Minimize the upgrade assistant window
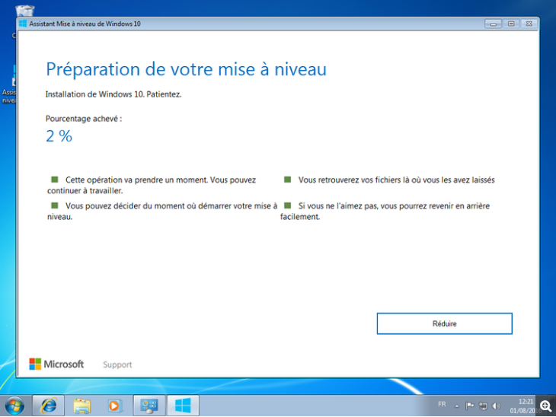 pos(494,24)
